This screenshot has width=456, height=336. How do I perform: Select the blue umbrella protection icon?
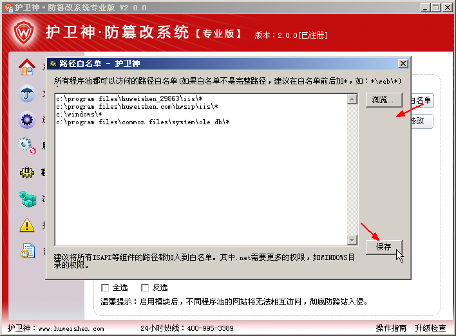27,93
